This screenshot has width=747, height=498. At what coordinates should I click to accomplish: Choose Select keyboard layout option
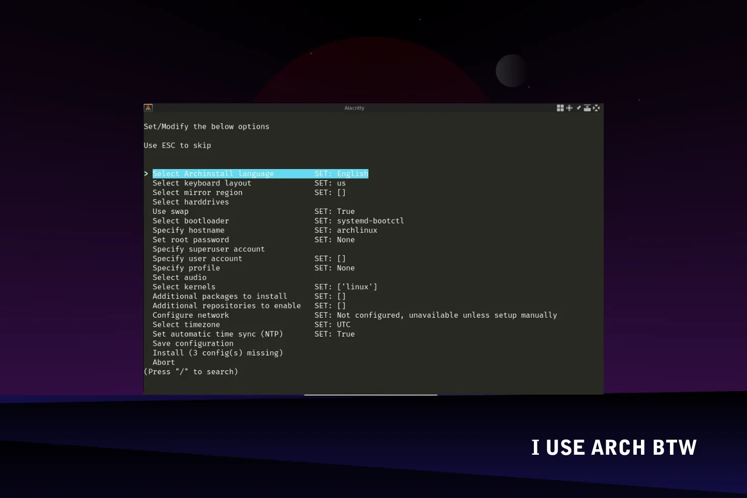[202, 183]
